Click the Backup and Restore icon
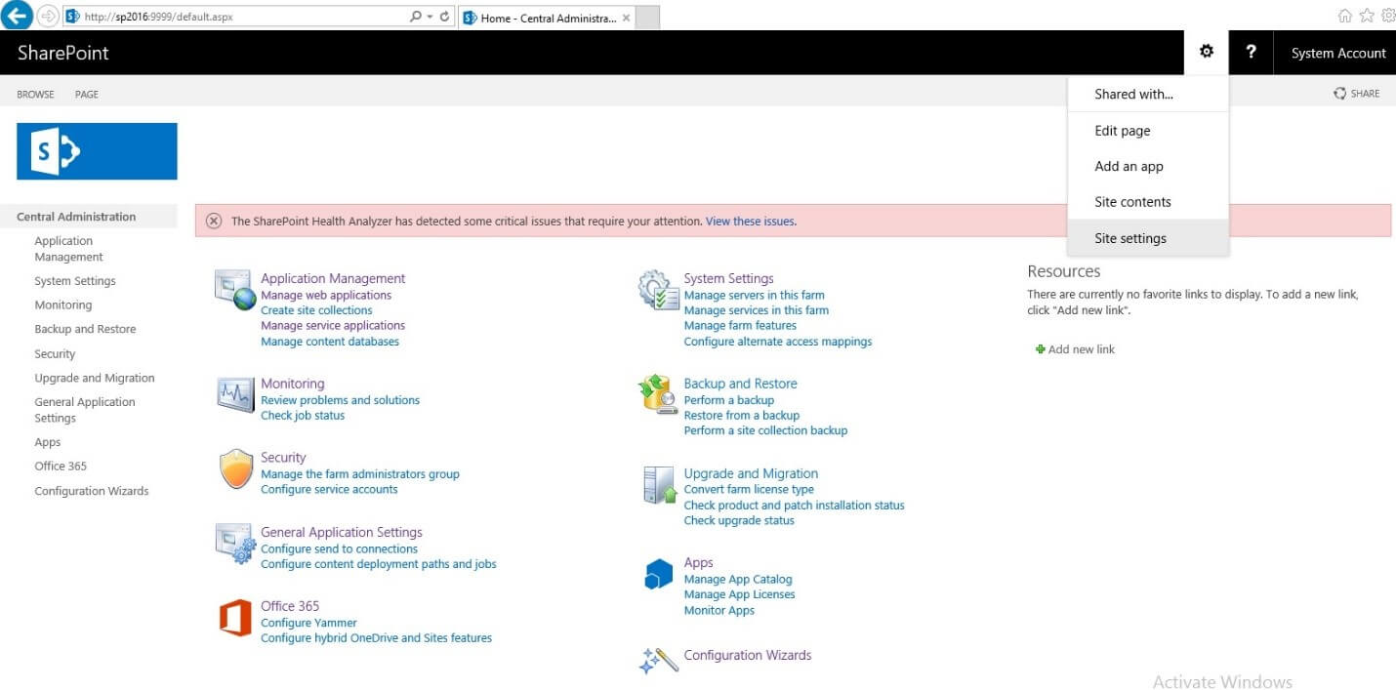The height and width of the screenshot is (690, 1396). 658,394
